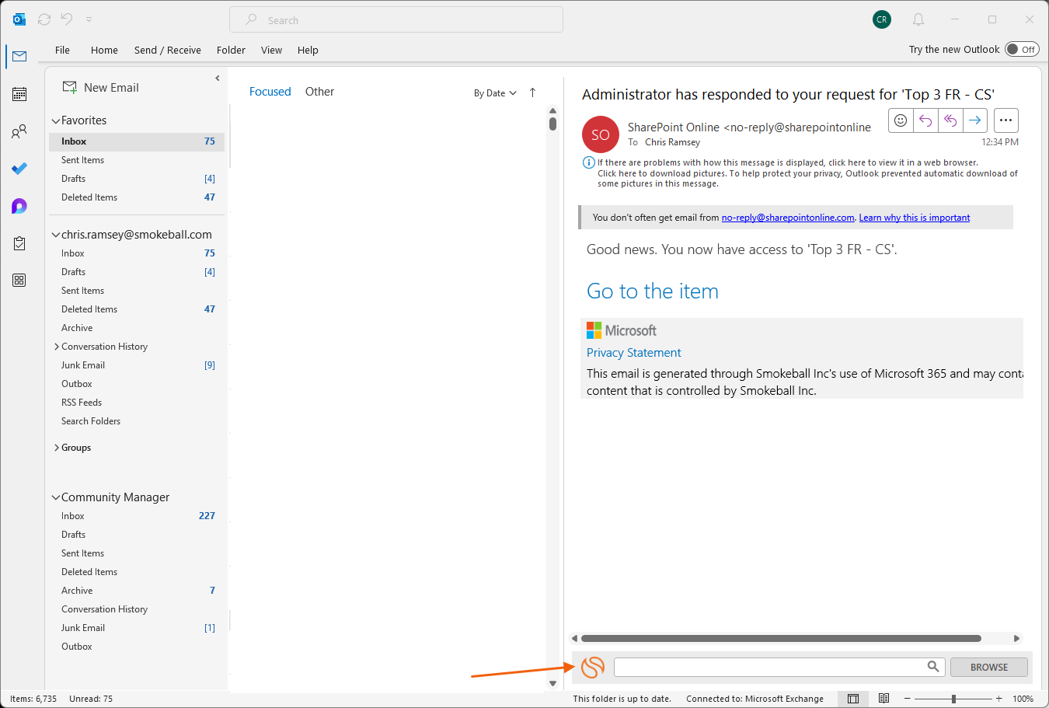Image resolution: width=1049 pixels, height=708 pixels.
Task: Click the BROWSE button
Action: [989, 667]
